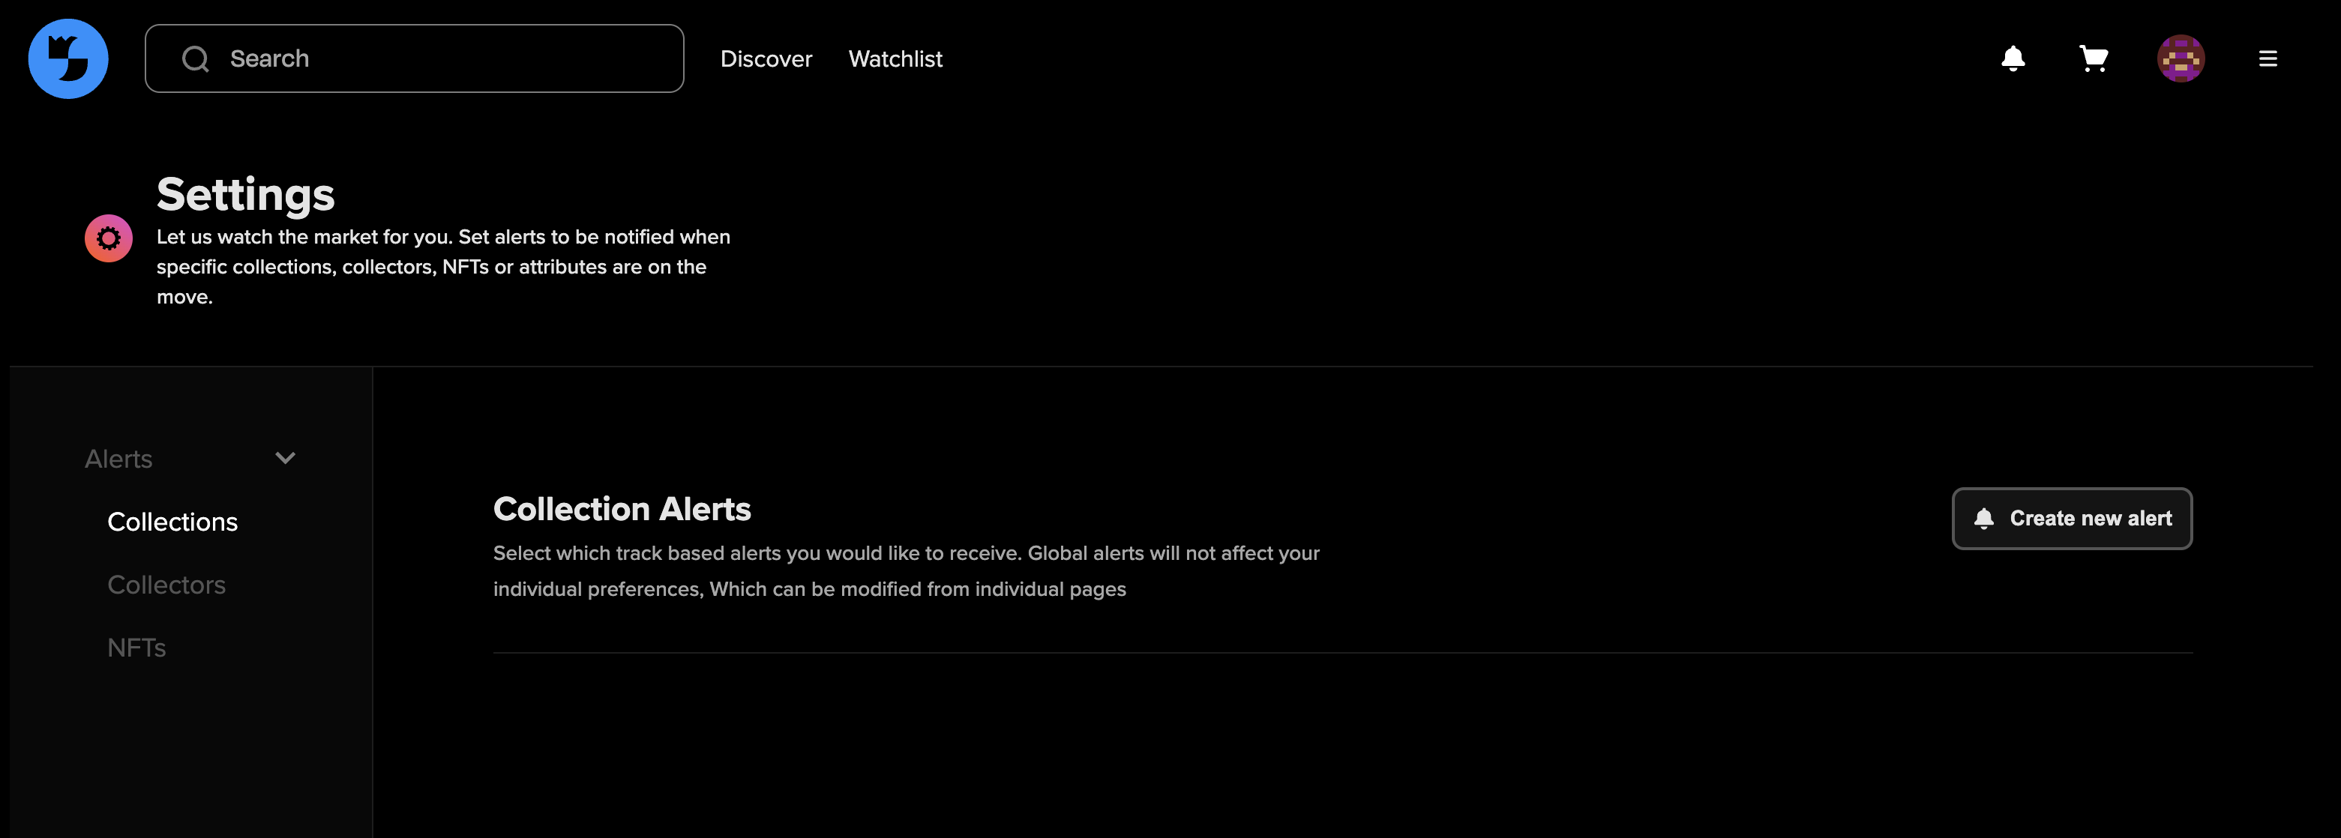Click the Alerts sidebar label

coord(118,459)
